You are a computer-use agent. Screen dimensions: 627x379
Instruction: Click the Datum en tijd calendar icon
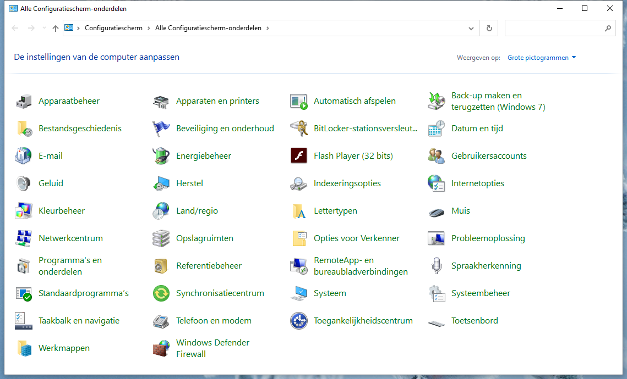tap(437, 129)
